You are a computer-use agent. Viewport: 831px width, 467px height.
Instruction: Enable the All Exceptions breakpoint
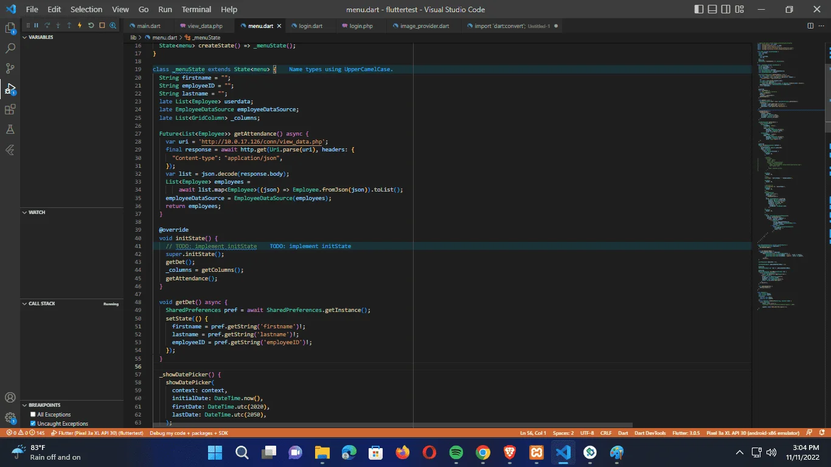coord(33,415)
